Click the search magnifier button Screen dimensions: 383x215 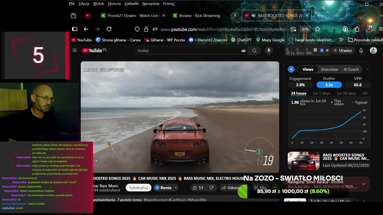point(254,50)
